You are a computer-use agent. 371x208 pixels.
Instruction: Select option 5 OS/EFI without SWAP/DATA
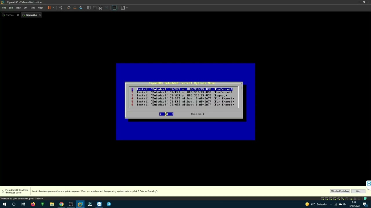click(x=183, y=102)
